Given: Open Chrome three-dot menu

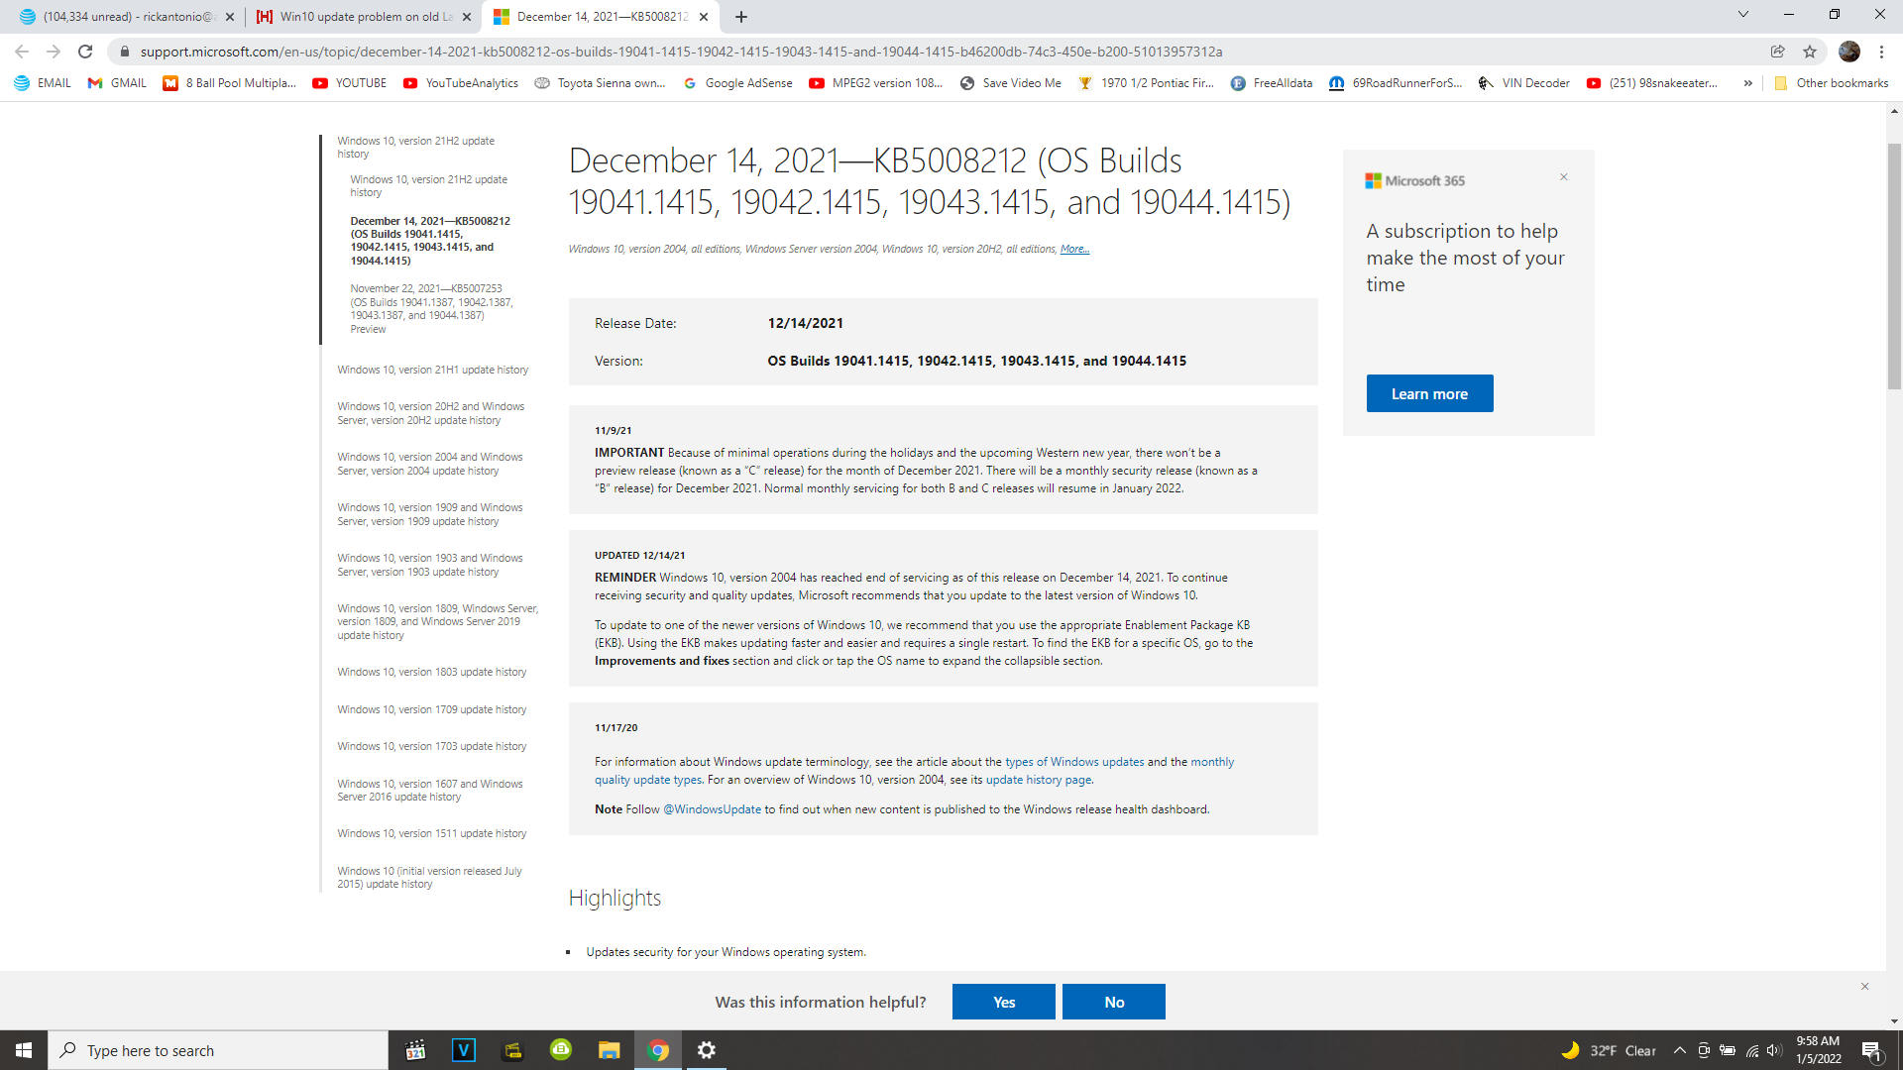Looking at the screenshot, I should click(x=1881, y=52).
